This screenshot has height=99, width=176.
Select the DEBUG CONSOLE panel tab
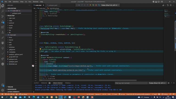pyautogui.click(x=58, y=83)
